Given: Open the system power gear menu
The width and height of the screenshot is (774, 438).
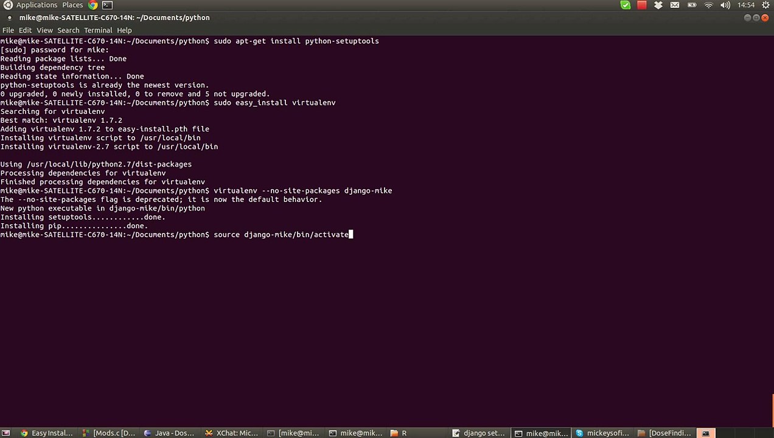Looking at the screenshot, I should [765, 5].
